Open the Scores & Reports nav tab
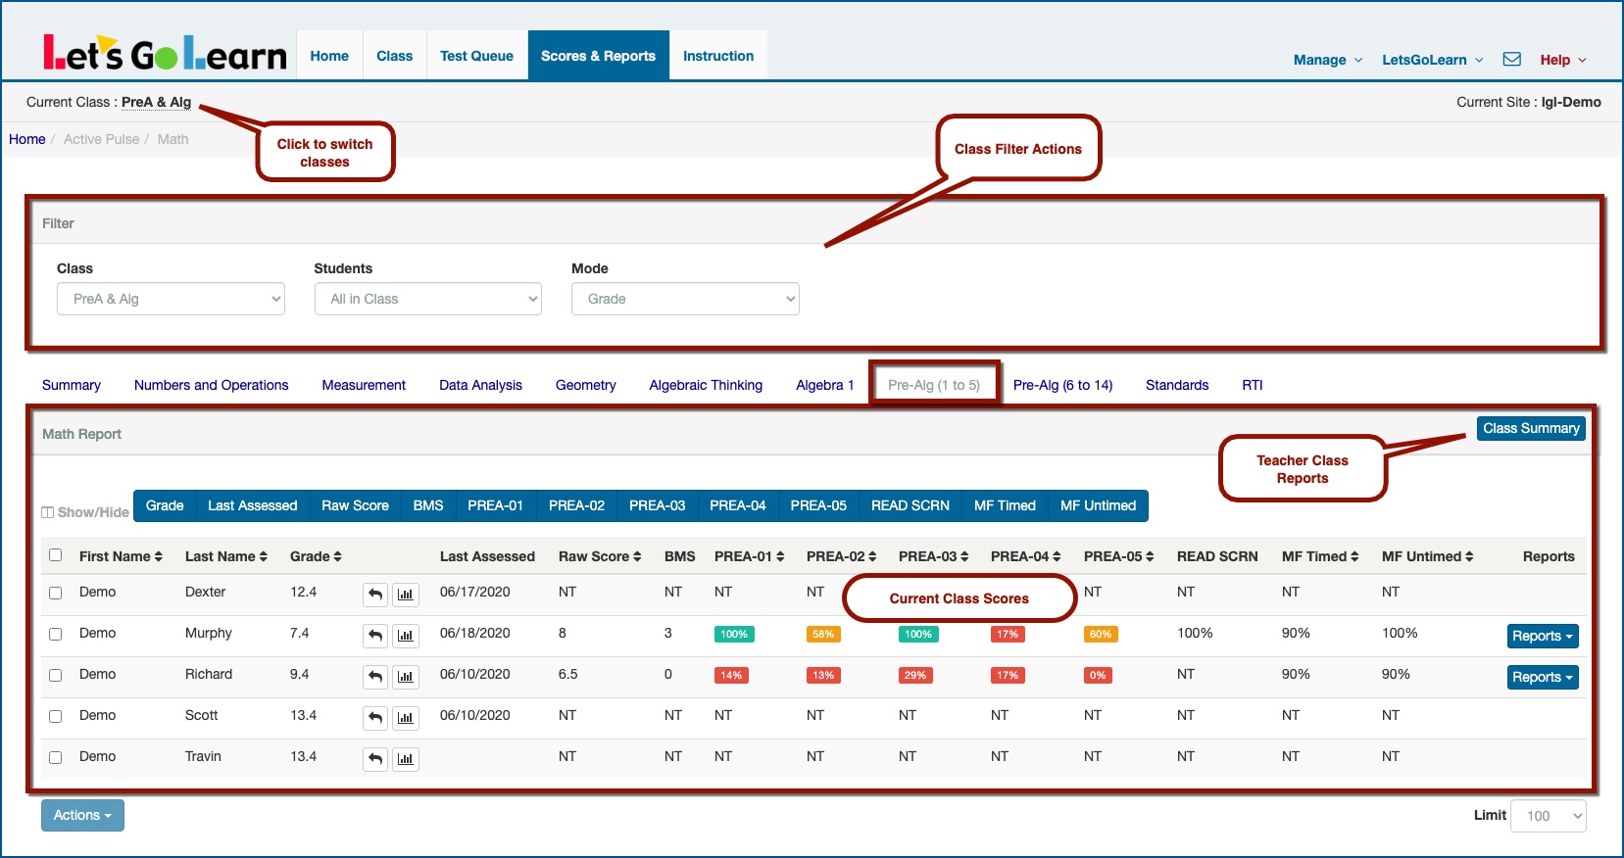The image size is (1624, 858). coord(599,56)
